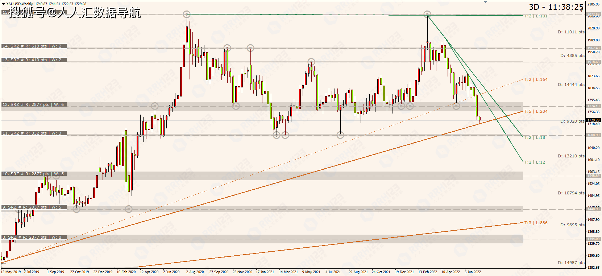602x276 pixels.
Task: Open the XAUUSD,Weekly chart dropdown triangle
Action: click(3, 4)
